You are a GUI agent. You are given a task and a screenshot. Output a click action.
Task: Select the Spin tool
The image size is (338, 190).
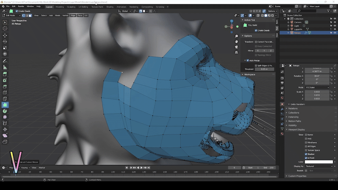point(5,111)
